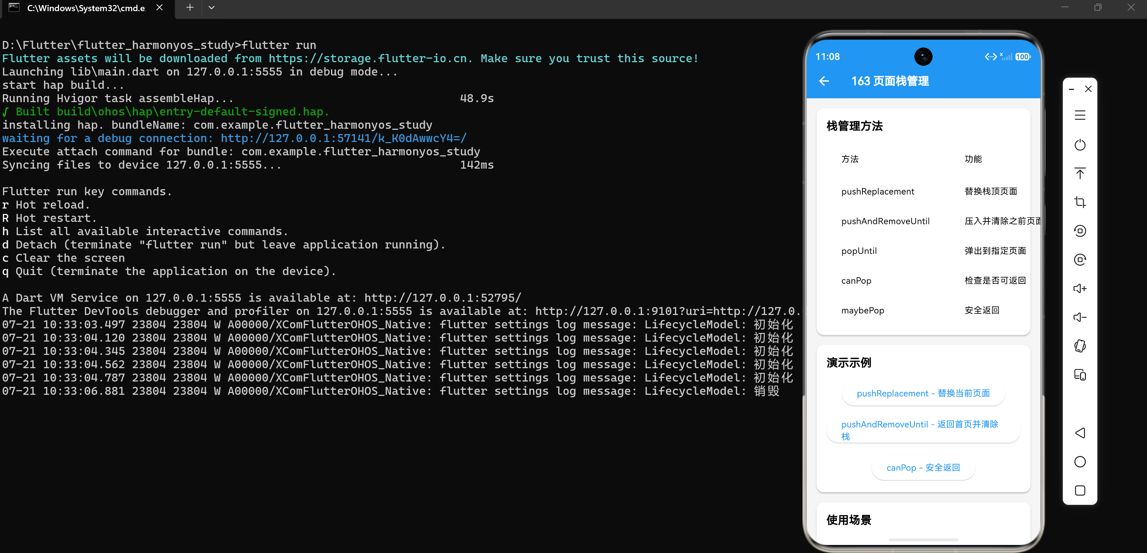Click the 栈管理方法 card title
The height and width of the screenshot is (553, 1147).
tap(854, 126)
